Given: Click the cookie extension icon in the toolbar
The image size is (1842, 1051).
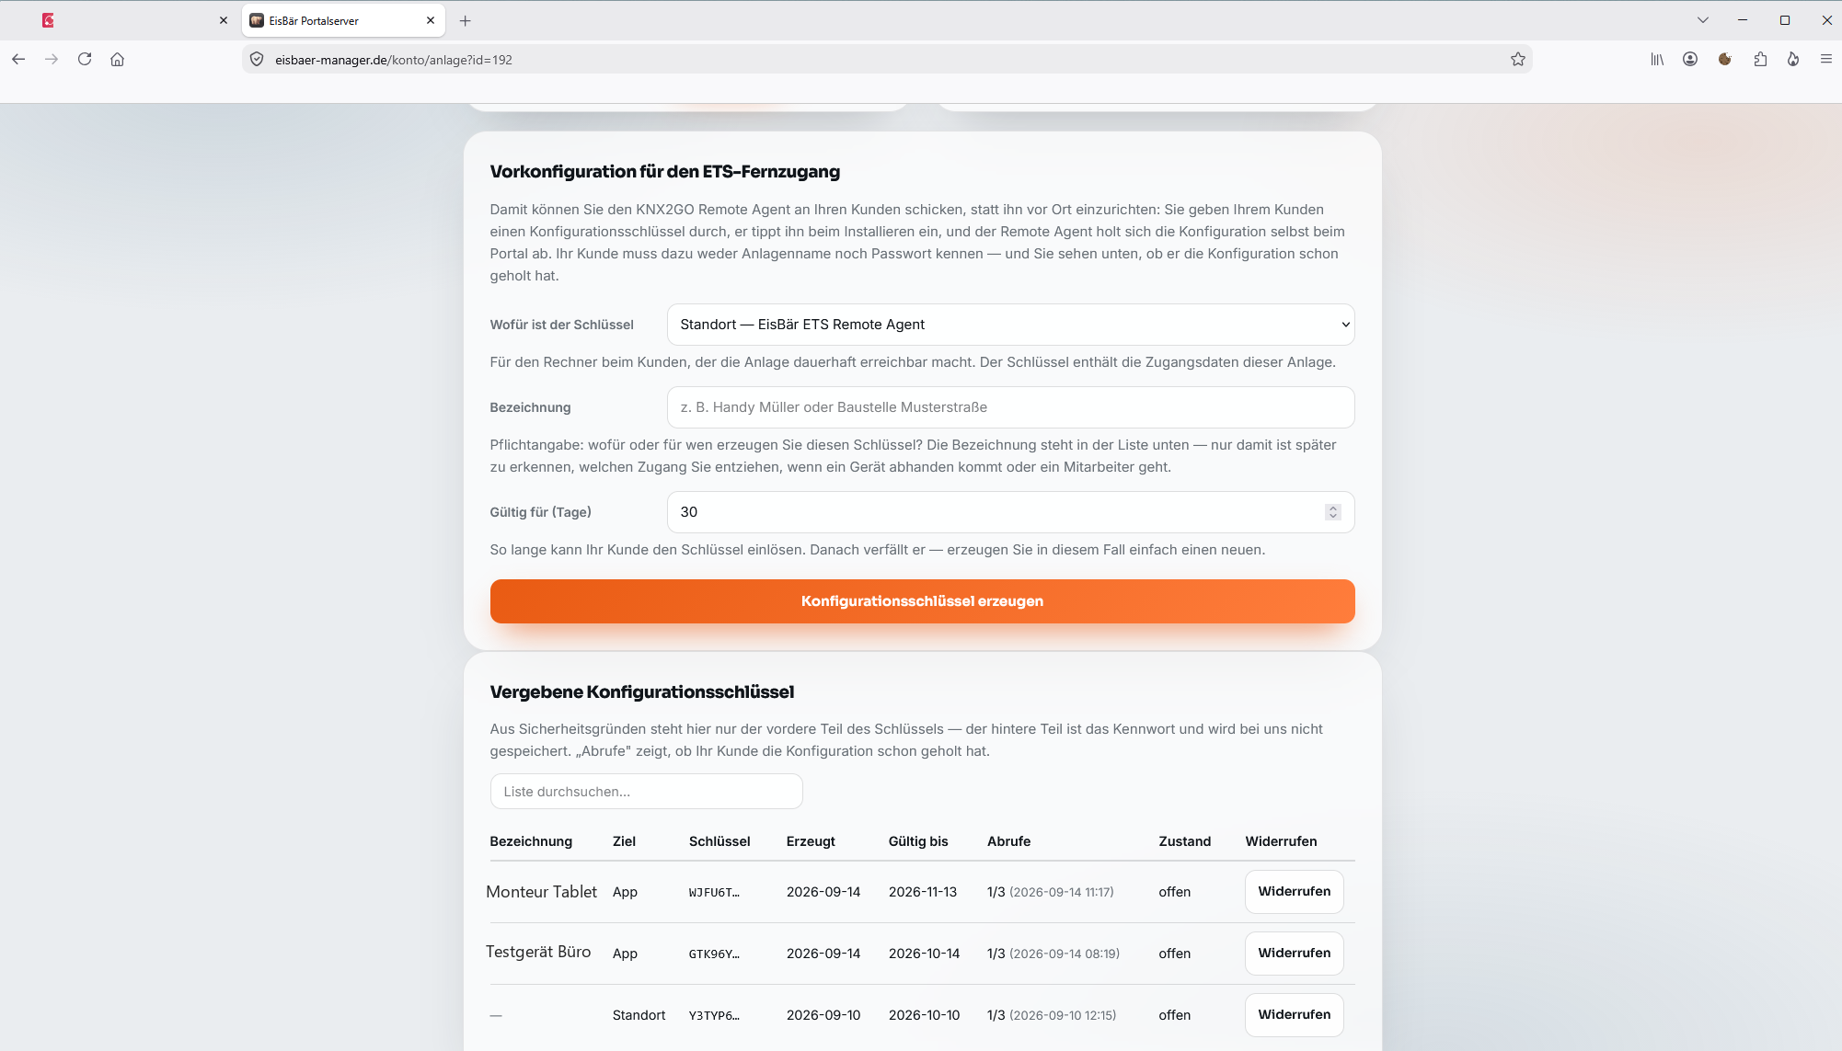Looking at the screenshot, I should 1725,59.
